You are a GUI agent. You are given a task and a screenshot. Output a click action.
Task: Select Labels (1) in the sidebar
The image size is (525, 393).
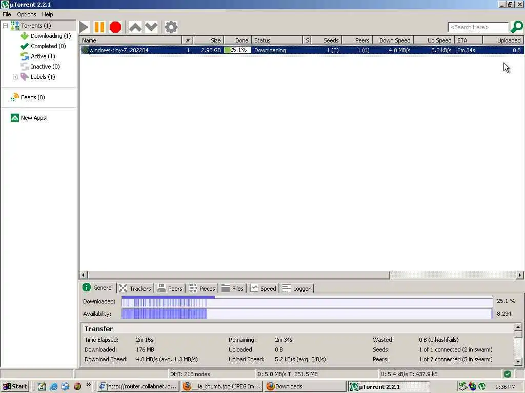tap(43, 77)
